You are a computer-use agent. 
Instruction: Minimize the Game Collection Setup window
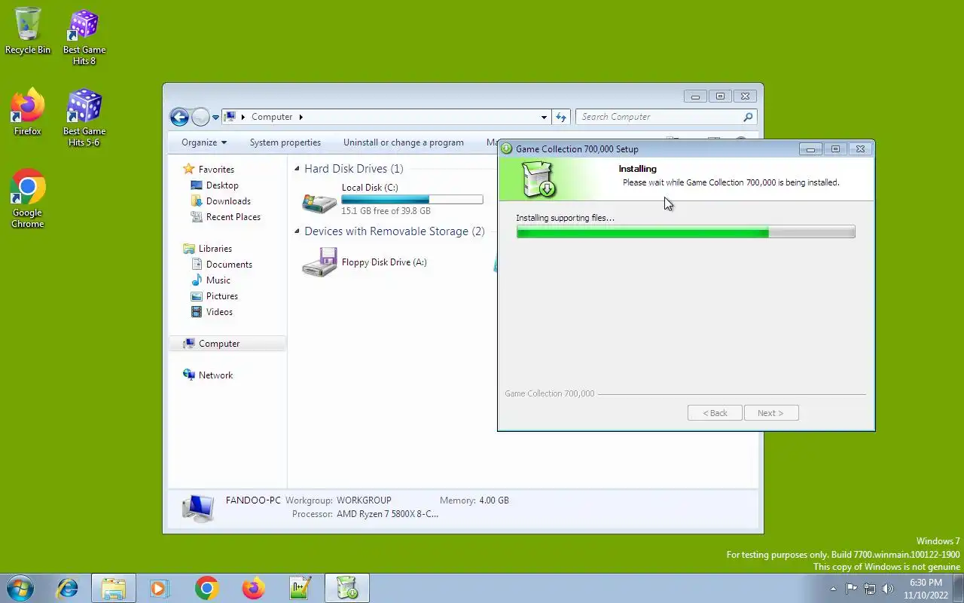(810, 149)
